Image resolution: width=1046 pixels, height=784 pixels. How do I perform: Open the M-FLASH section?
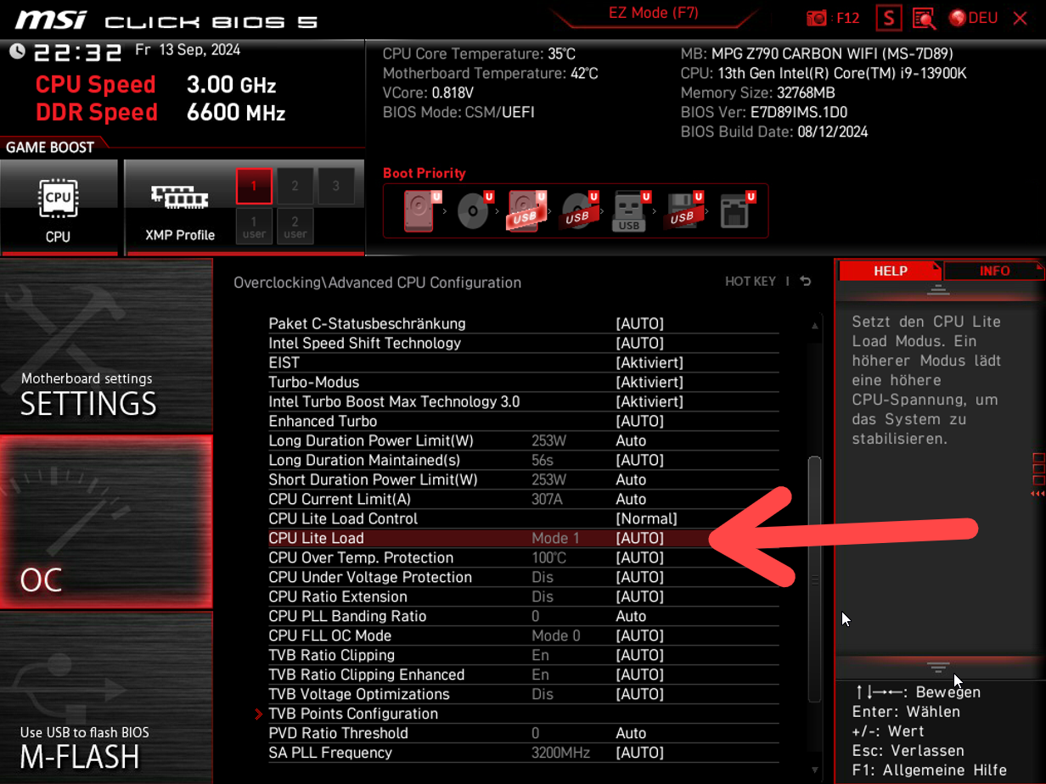pyautogui.click(x=106, y=697)
